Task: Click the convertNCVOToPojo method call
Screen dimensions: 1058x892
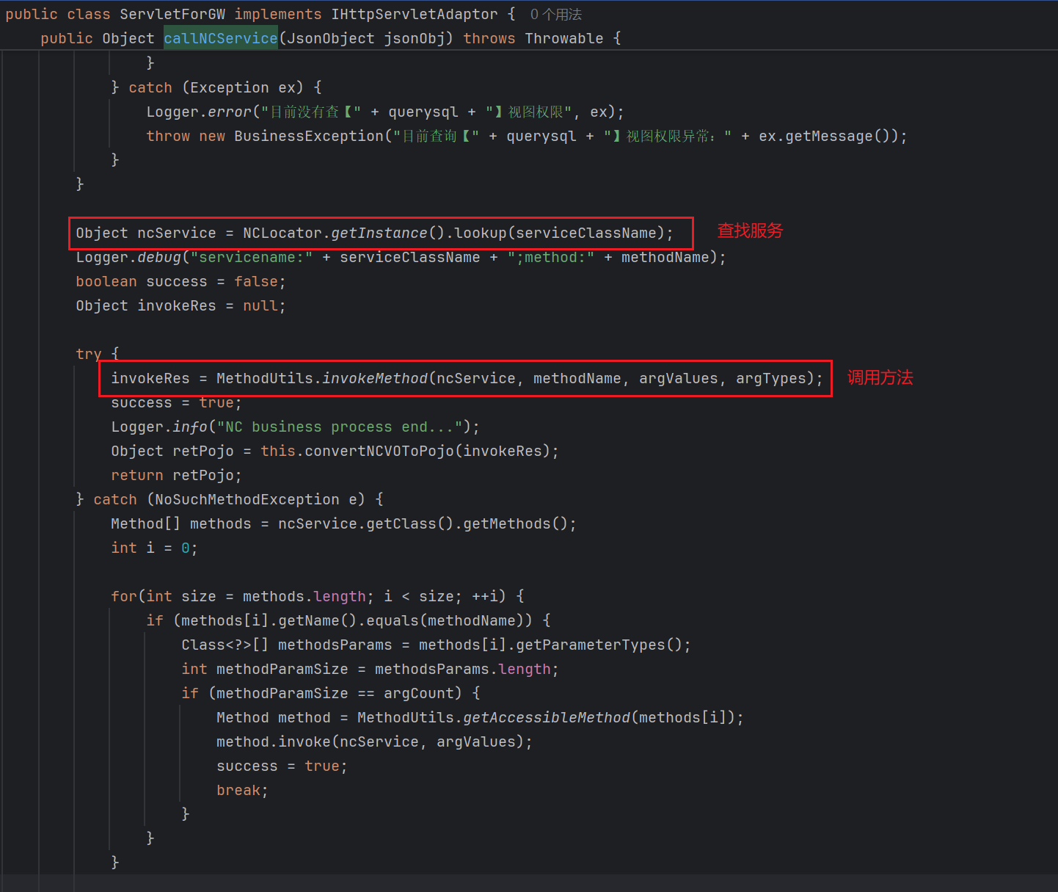Action: (379, 451)
